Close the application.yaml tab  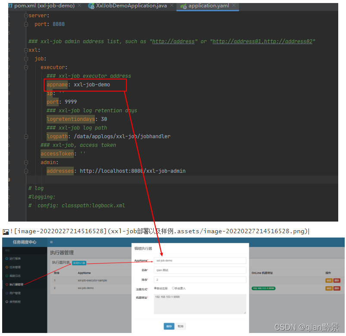tap(234, 5)
